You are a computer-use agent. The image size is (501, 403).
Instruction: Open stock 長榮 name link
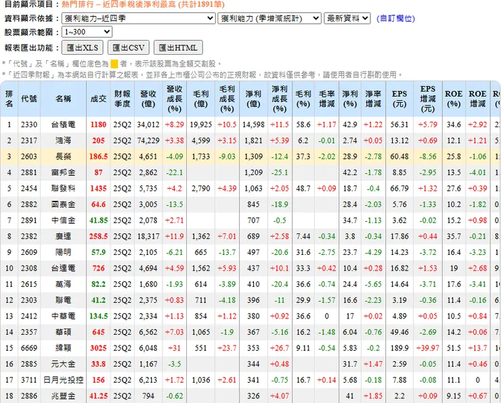point(63,156)
